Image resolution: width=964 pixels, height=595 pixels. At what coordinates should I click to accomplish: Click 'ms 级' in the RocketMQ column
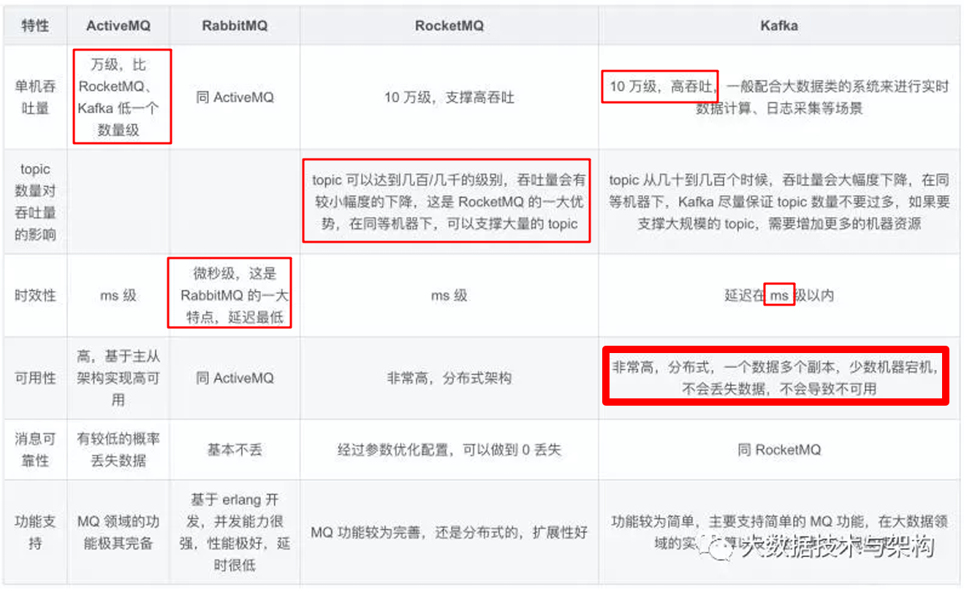pyautogui.click(x=449, y=295)
